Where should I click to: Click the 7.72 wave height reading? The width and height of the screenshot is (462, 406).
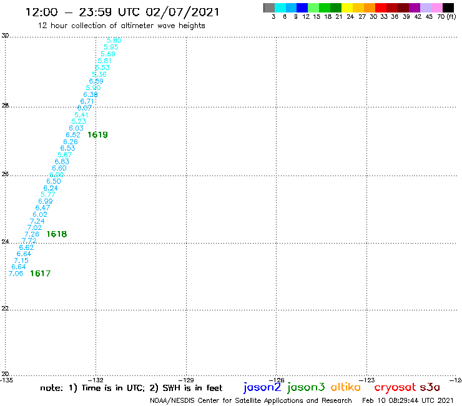point(29,240)
